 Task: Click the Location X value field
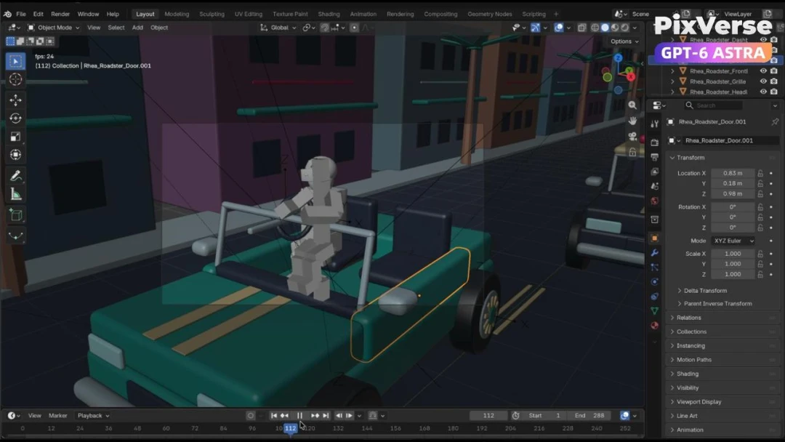tap(733, 173)
